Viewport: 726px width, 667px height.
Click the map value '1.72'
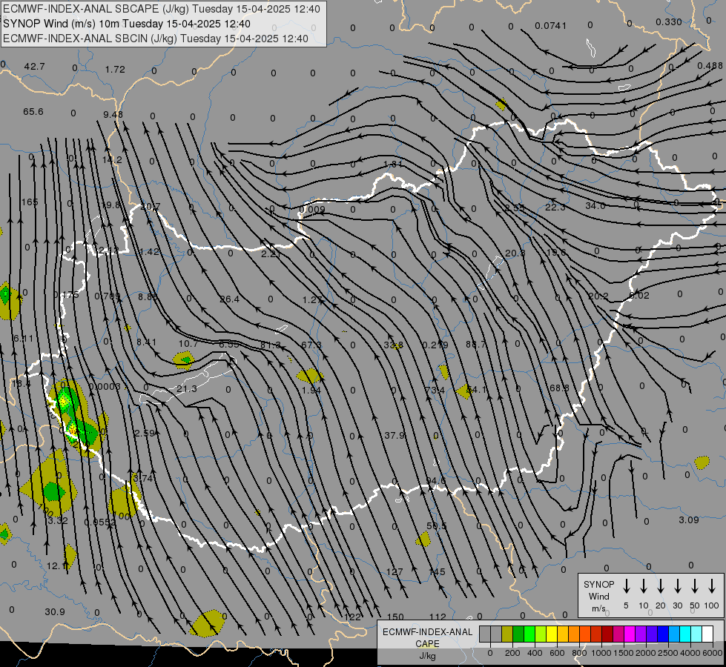click(x=115, y=70)
